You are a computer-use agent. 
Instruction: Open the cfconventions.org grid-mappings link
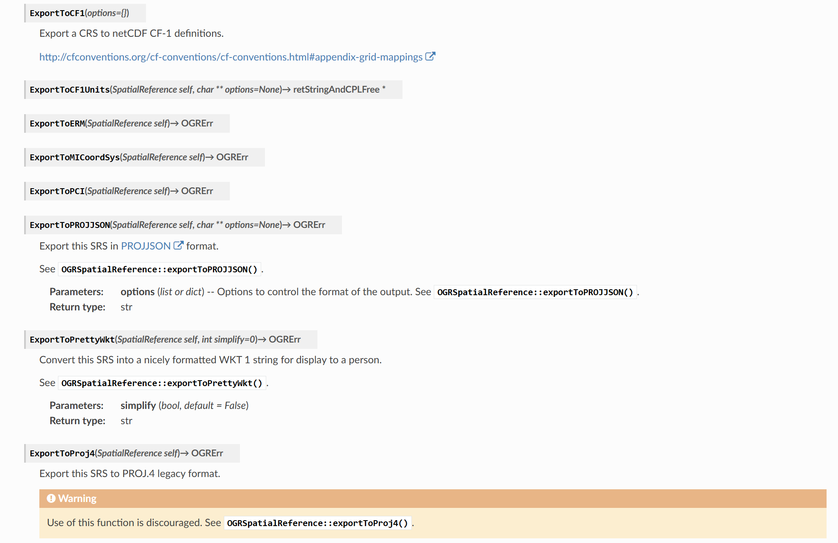click(231, 57)
